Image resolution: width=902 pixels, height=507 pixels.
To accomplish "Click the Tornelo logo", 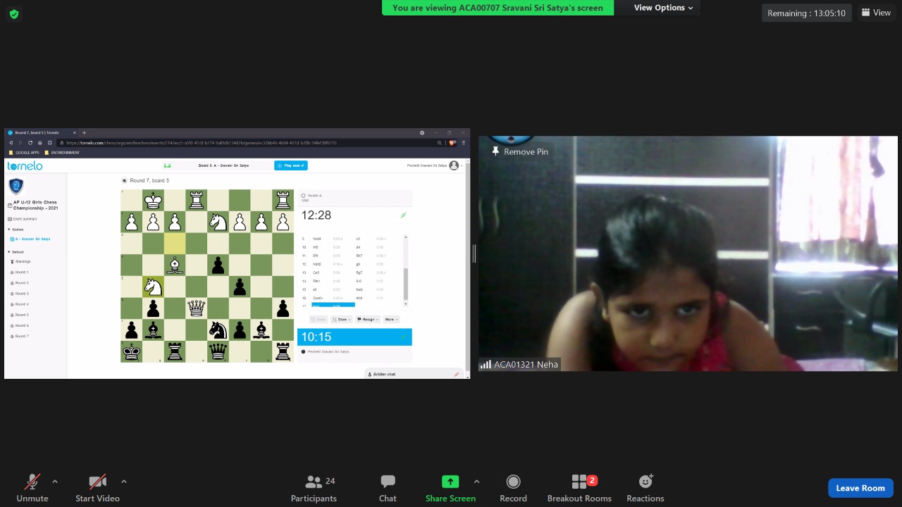I will [x=25, y=166].
